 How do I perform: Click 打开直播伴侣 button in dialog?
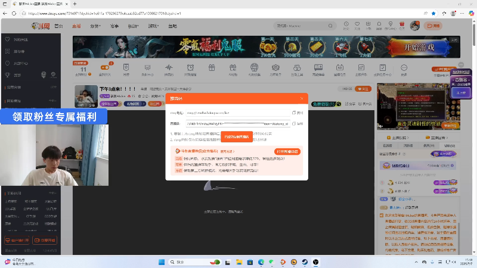(x=287, y=151)
